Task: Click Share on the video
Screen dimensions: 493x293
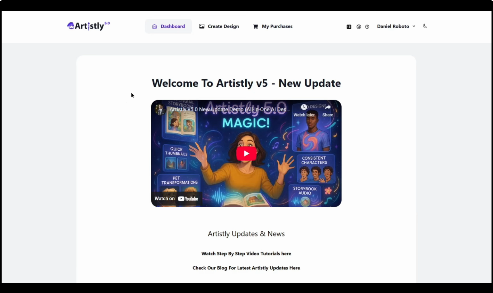Action: 328,110
